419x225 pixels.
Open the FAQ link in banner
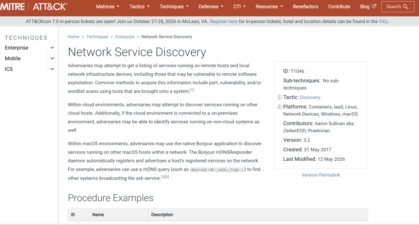(383, 21)
